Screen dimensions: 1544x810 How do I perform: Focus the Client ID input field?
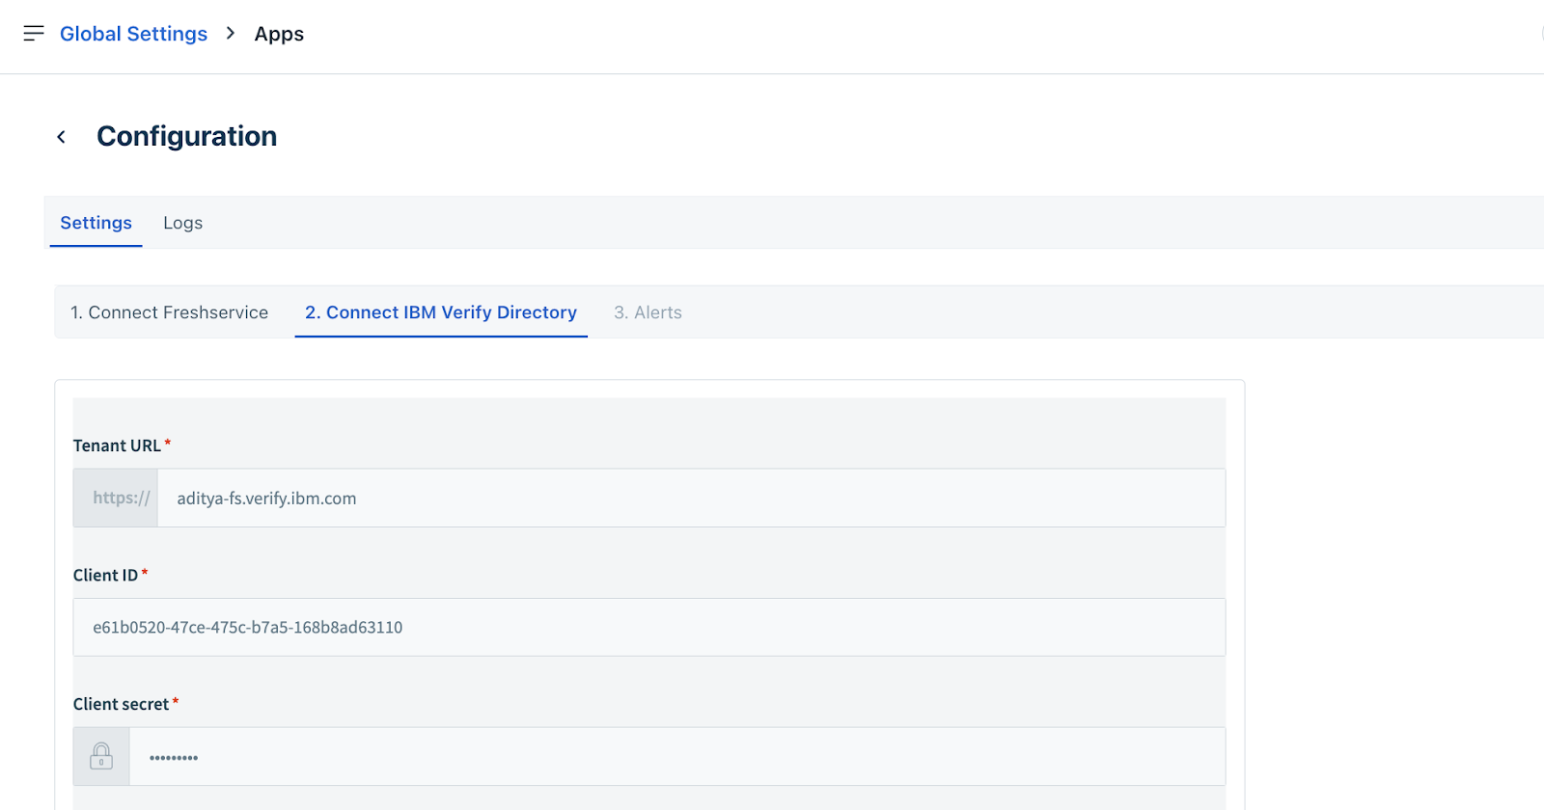click(x=649, y=627)
